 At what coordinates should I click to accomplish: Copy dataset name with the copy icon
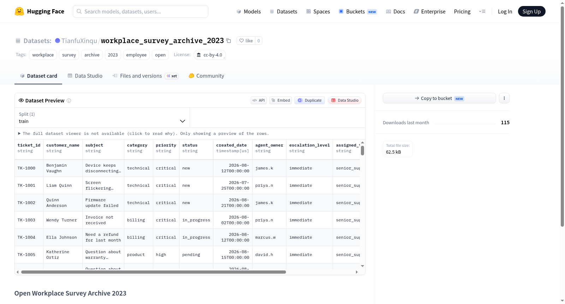pyautogui.click(x=228, y=41)
